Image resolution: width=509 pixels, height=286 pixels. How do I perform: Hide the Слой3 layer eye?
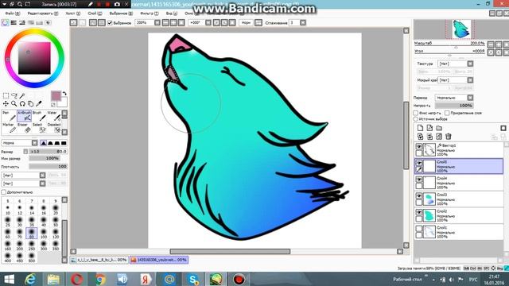419,196
